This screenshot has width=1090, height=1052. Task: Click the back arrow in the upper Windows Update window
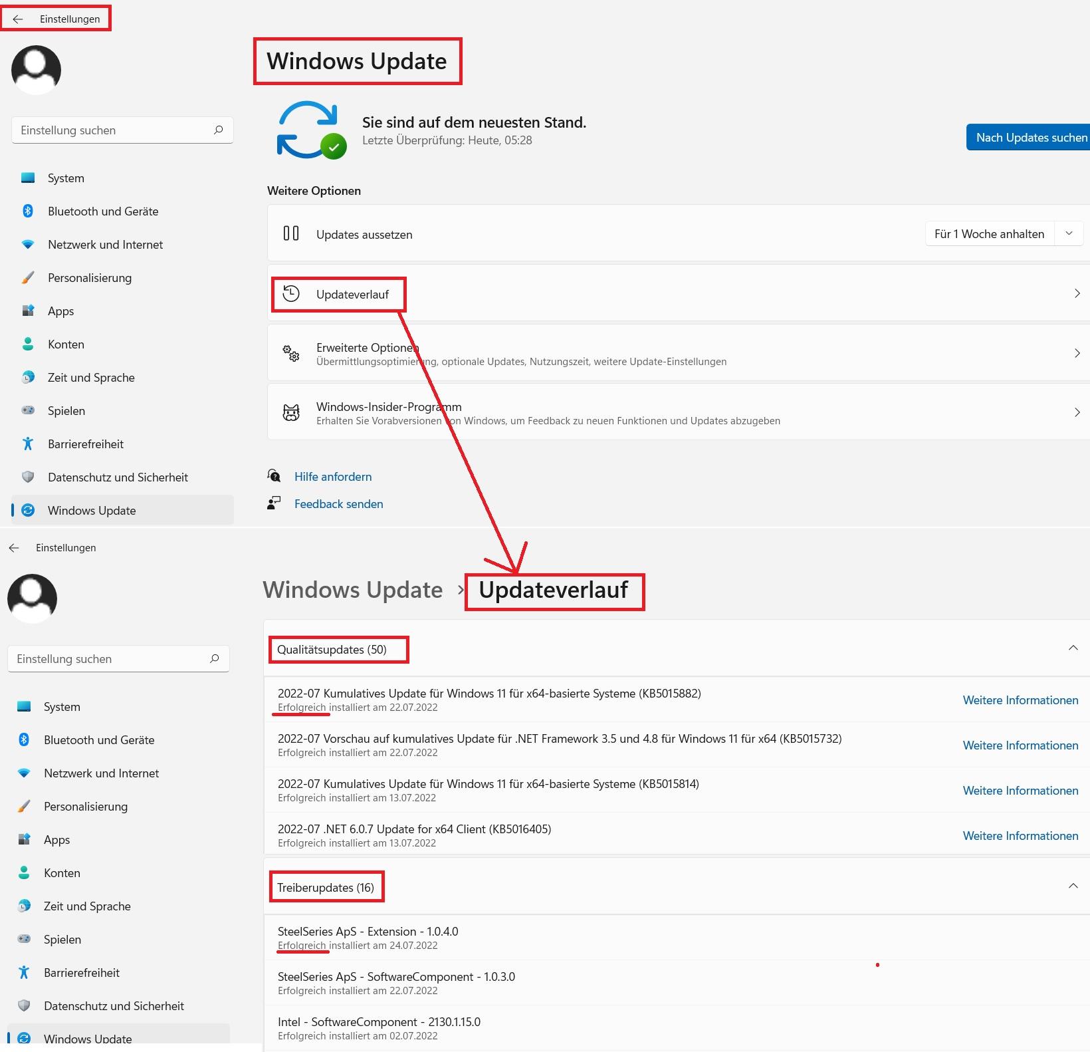coord(18,19)
